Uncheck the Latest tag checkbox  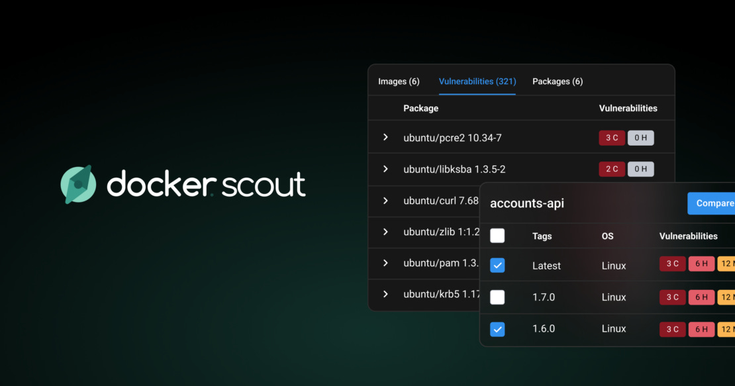pyautogui.click(x=497, y=265)
